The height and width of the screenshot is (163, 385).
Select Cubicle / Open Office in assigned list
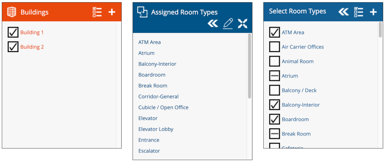163,107
